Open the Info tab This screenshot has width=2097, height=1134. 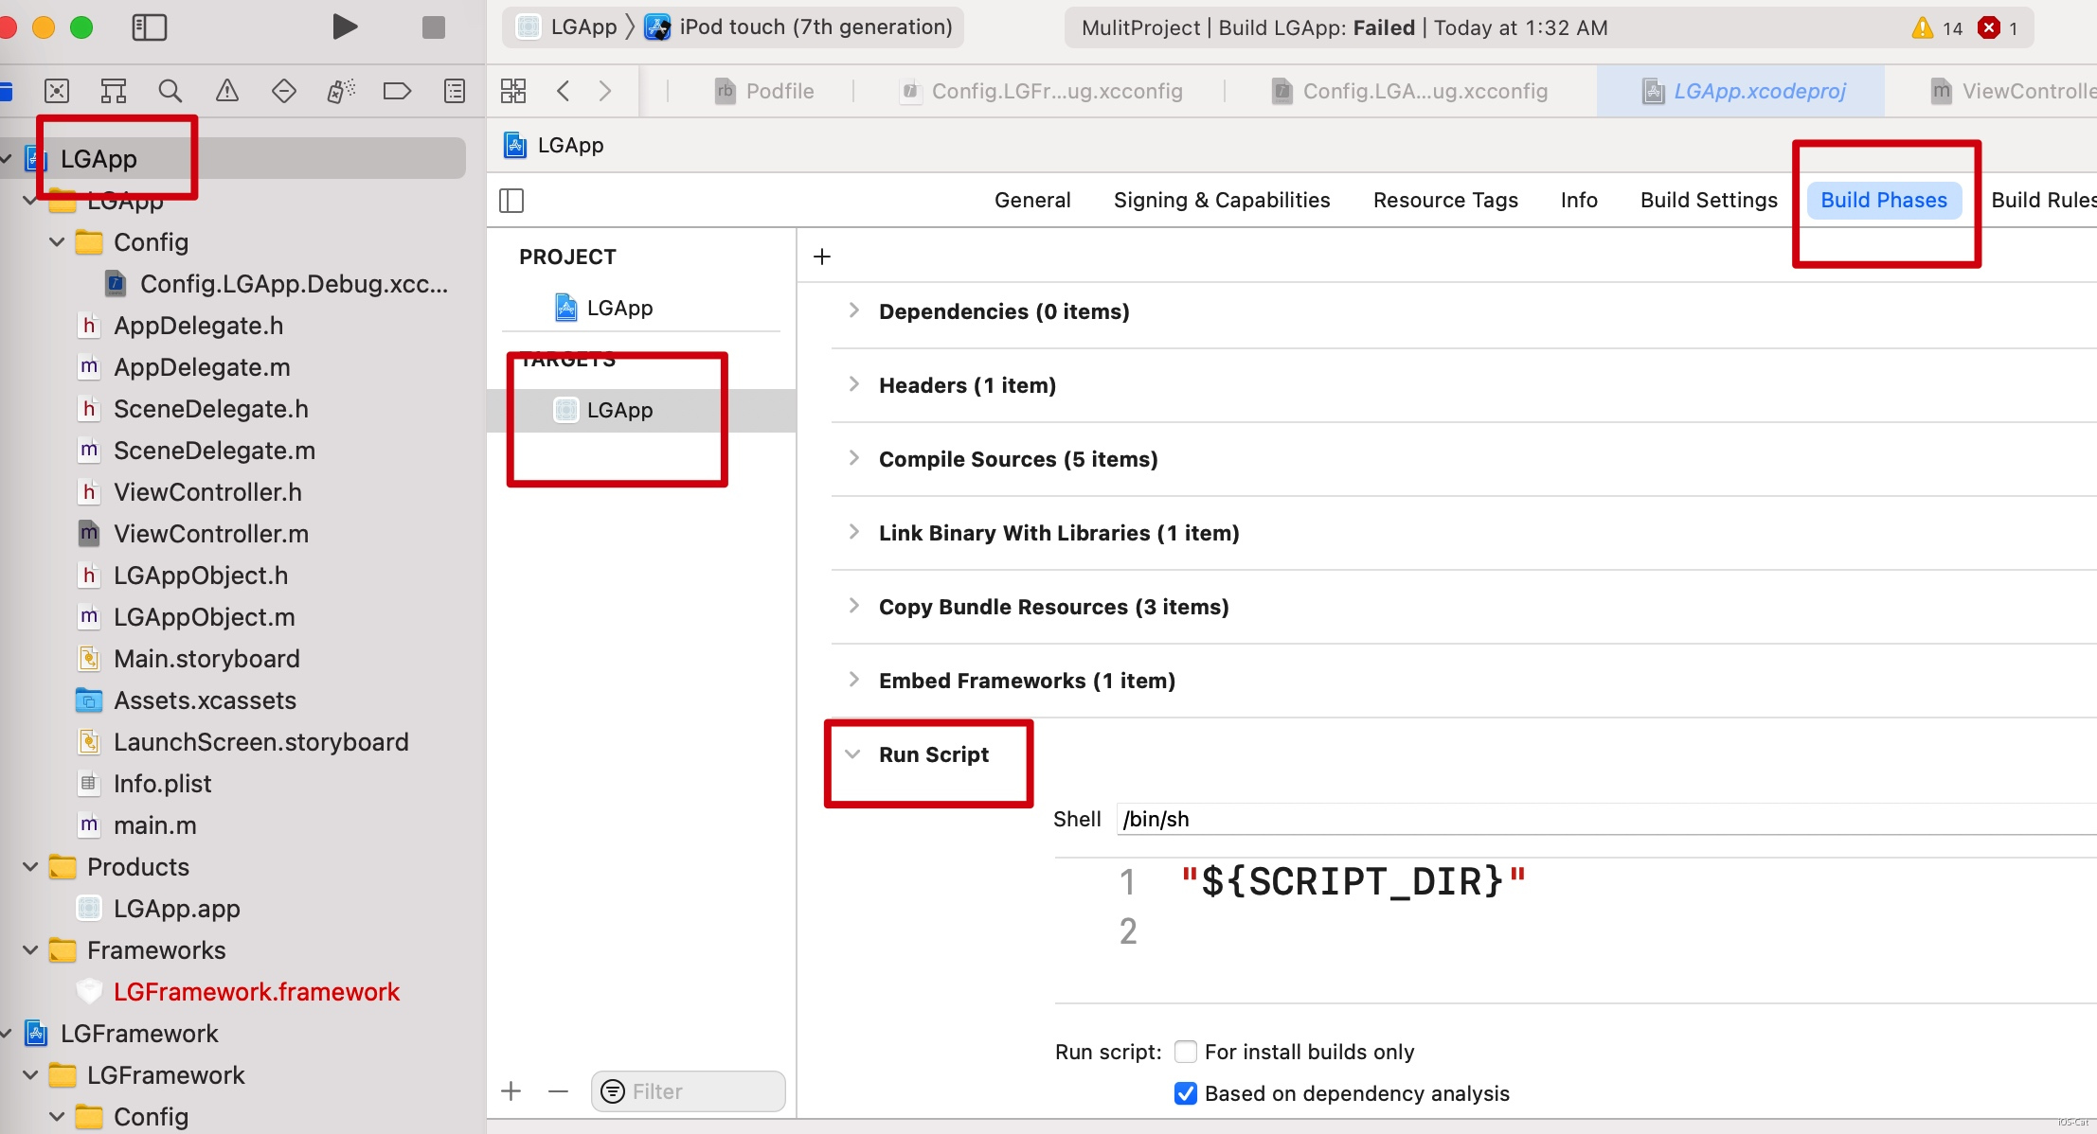(x=1579, y=200)
